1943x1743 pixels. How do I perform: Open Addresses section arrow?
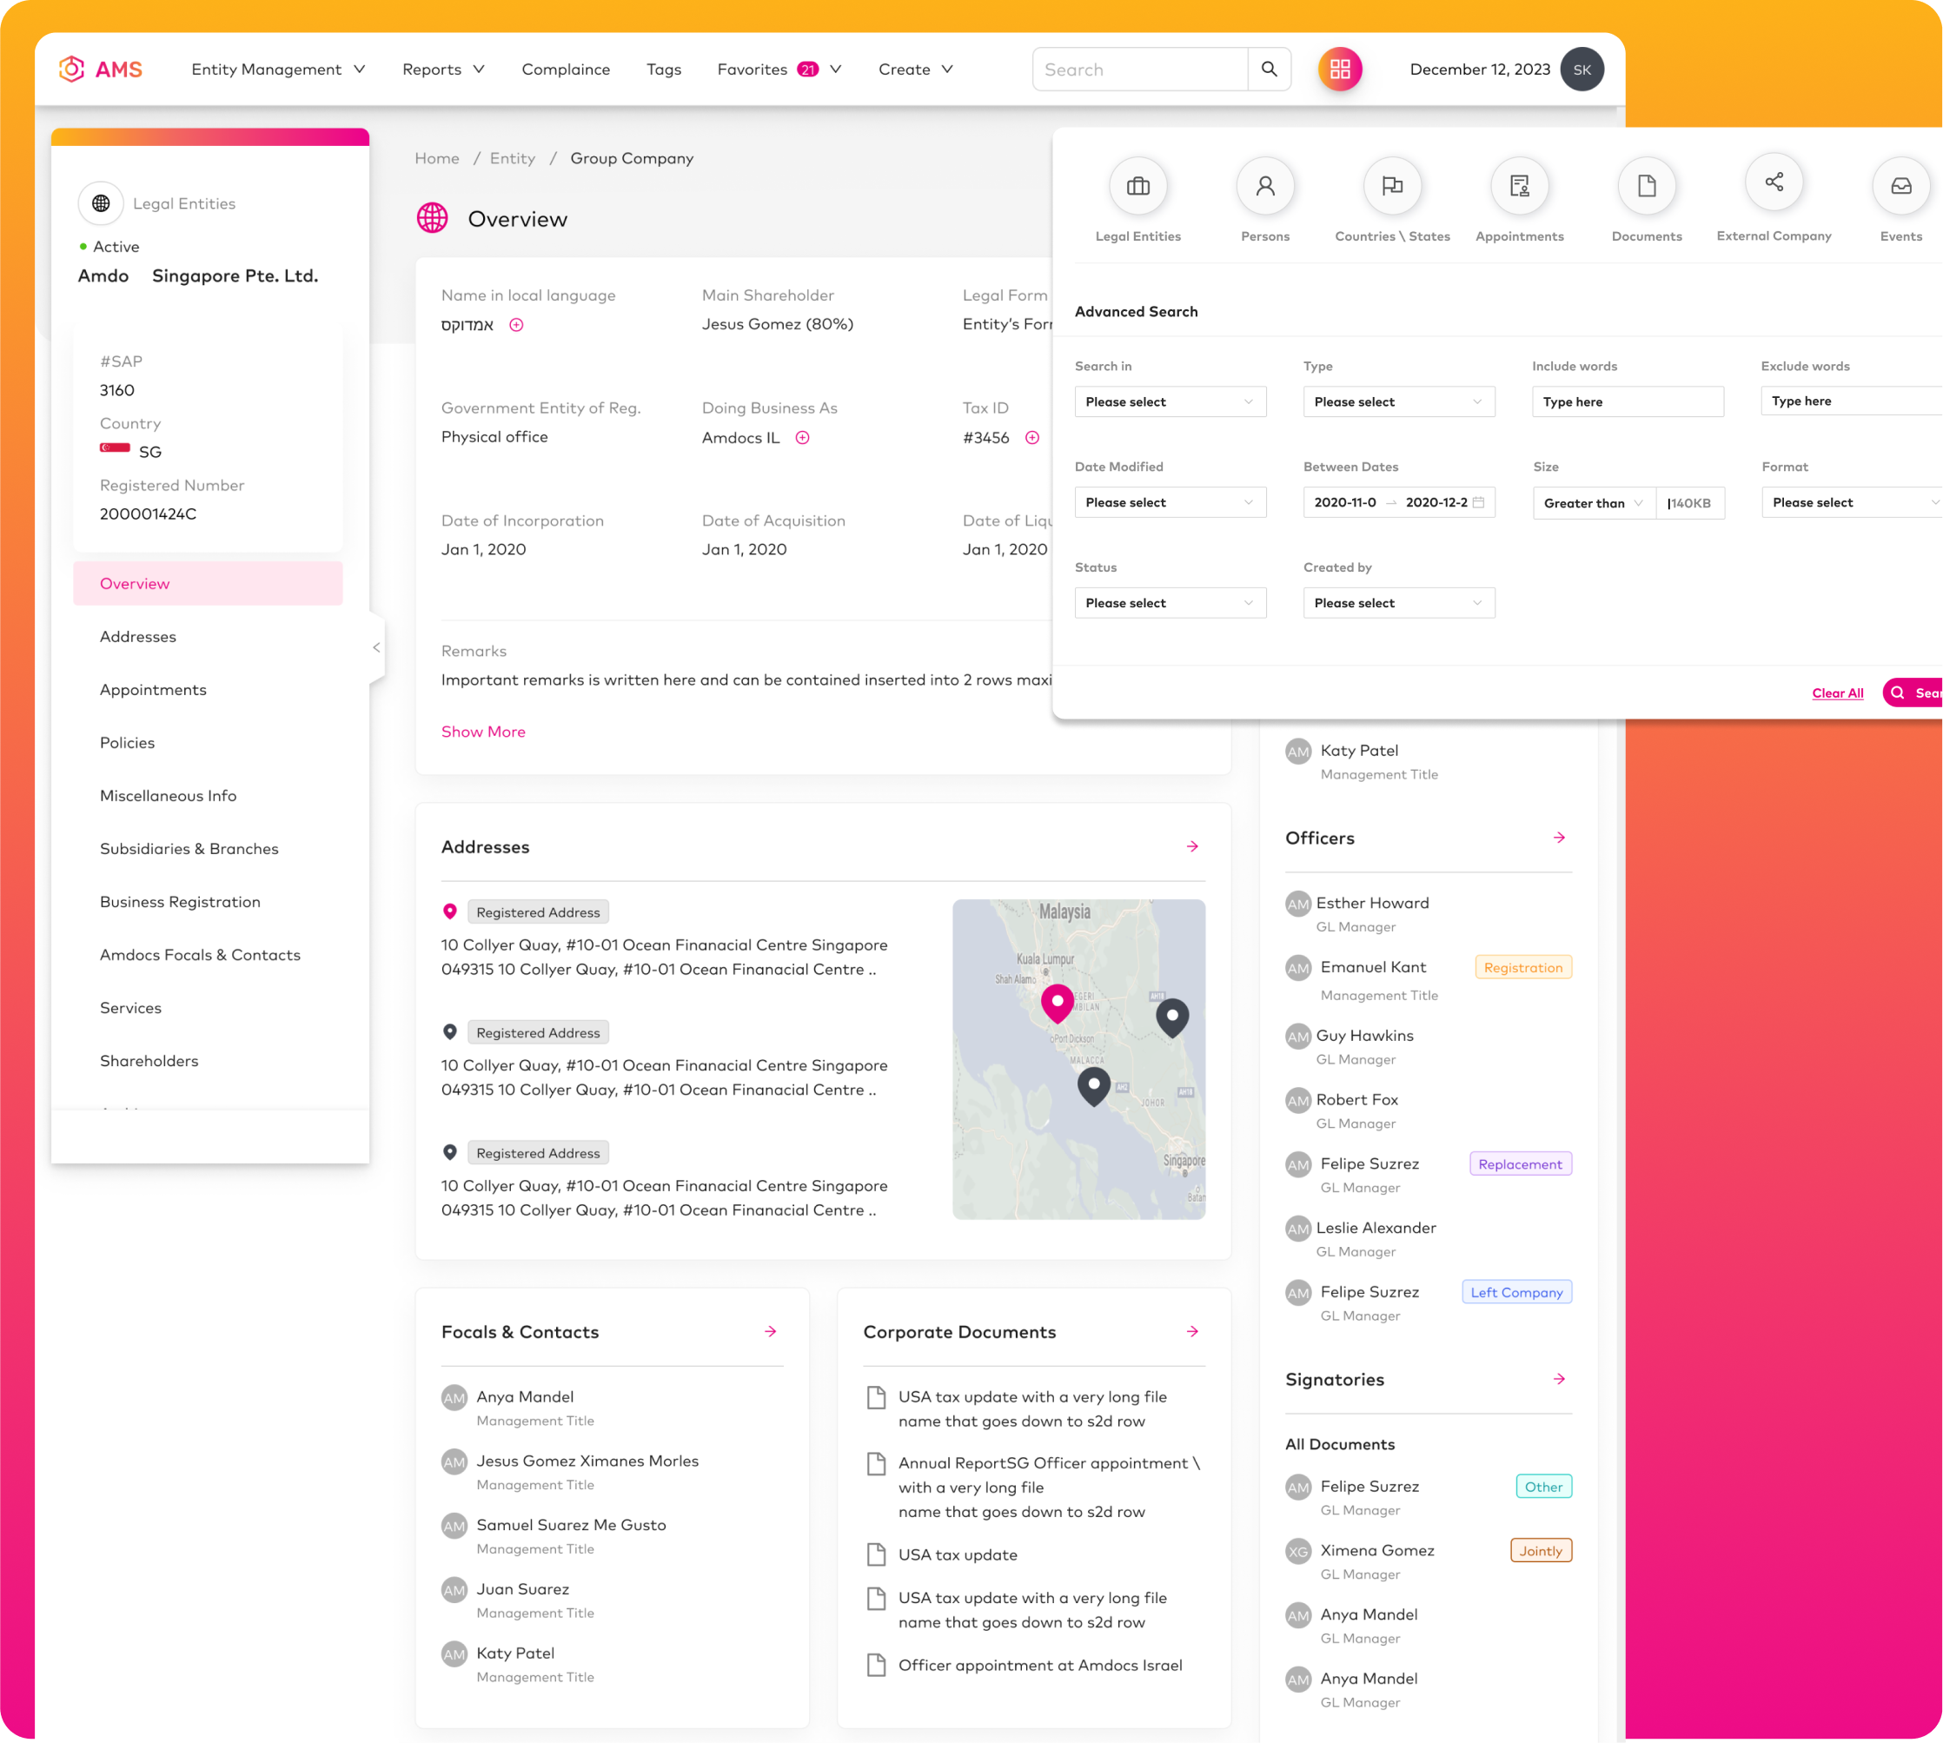pos(1192,846)
